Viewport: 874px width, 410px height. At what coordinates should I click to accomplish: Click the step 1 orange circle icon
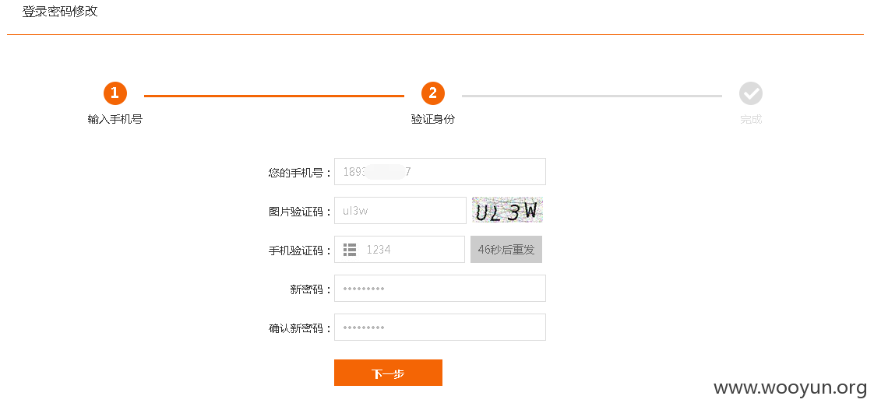click(x=115, y=93)
